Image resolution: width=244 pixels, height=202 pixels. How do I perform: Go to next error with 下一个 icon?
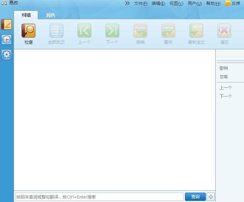click(x=112, y=31)
